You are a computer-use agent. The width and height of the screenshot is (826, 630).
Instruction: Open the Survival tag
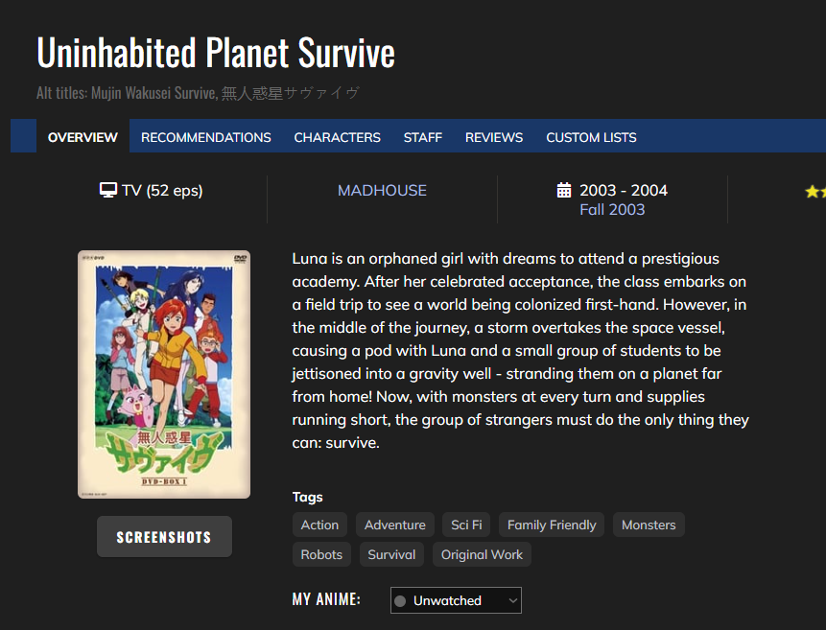pos(391,554)
